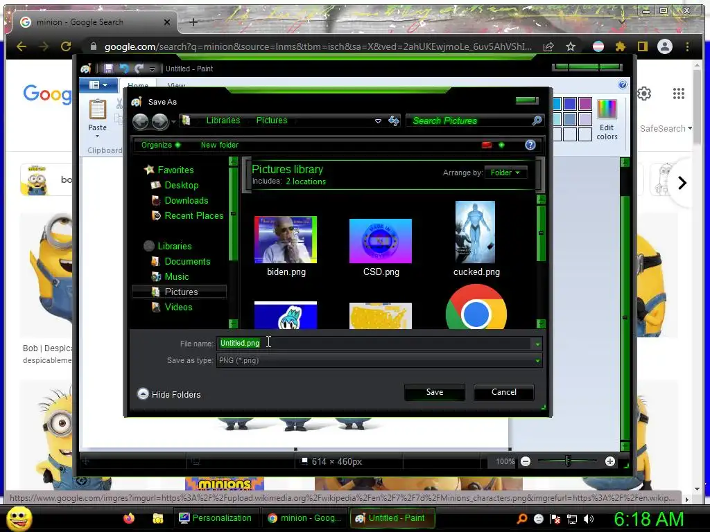
Task: Open Chrome's extensions puzzle icon
Action: click(621, 46)
